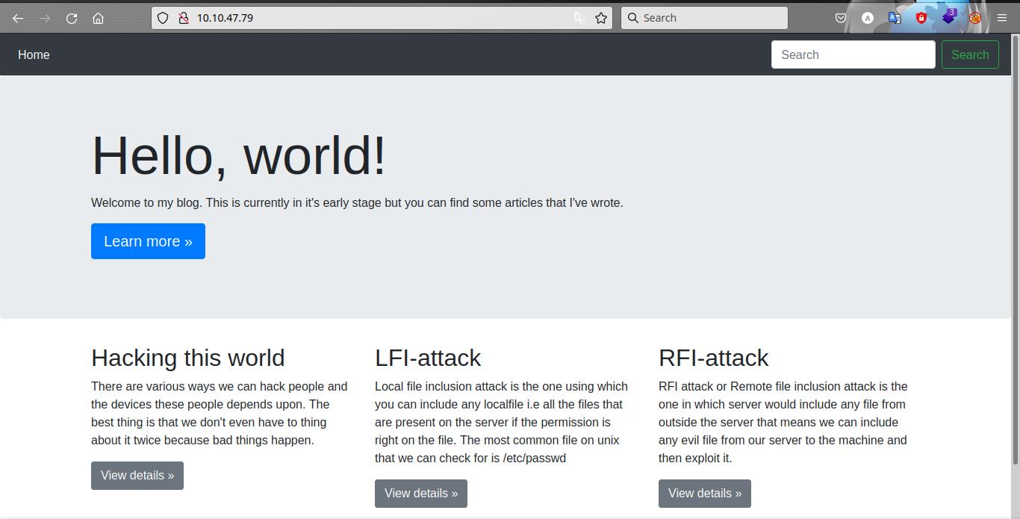The height and width of the screenshot is (519, 1020).
Task: Open the Pocket save icon
Action: click(841, 18)
